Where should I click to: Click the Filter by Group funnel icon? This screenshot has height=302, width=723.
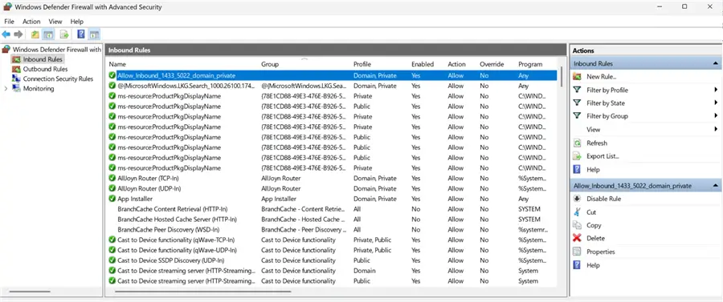tap(577, 116)
